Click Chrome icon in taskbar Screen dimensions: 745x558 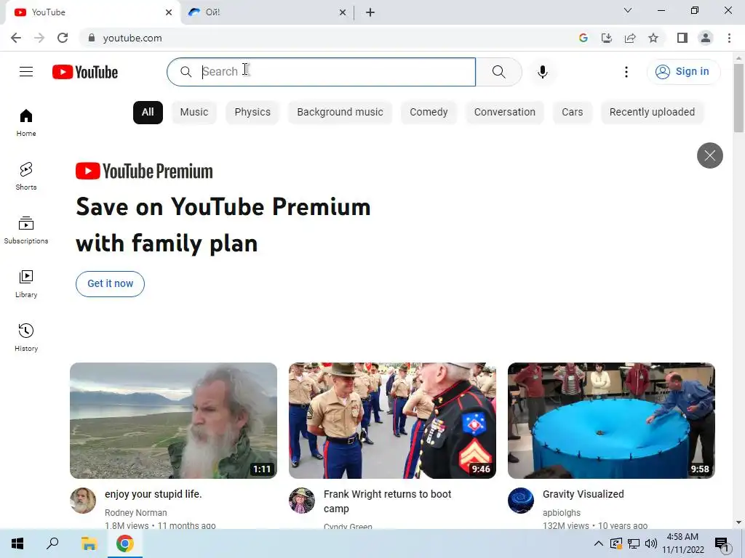point(125,543)
